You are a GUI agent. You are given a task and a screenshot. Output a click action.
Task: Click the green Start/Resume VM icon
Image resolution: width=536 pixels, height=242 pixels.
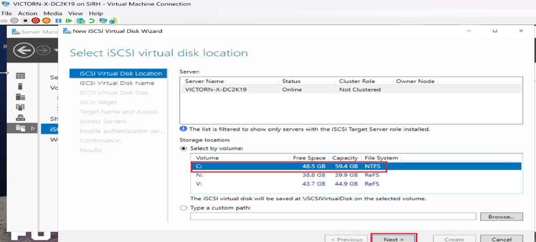tap(69, 21)
